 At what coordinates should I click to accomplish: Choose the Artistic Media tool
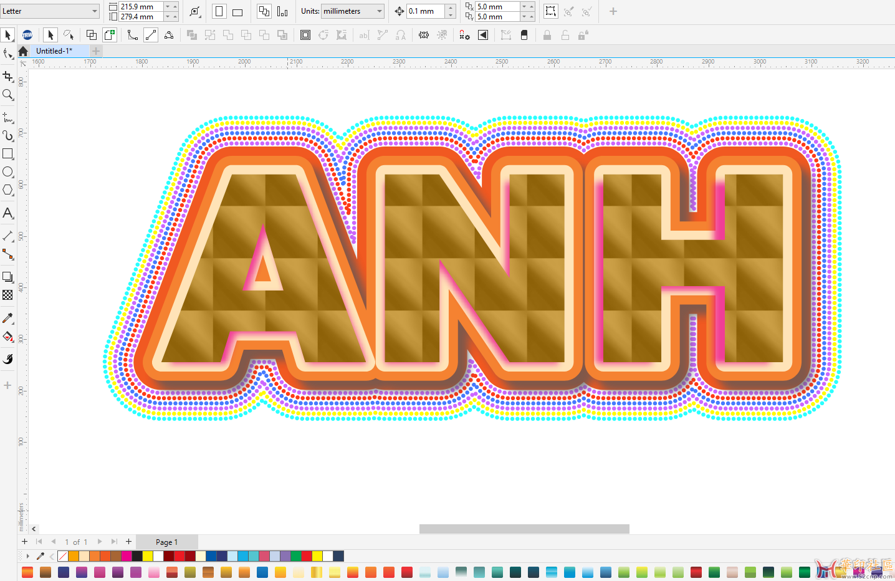[x=7, y=135]
